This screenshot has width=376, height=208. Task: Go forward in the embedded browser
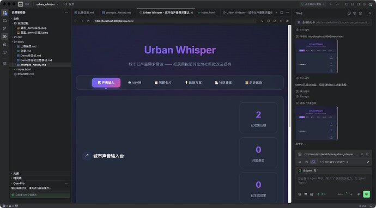click(x=82, y=21)
